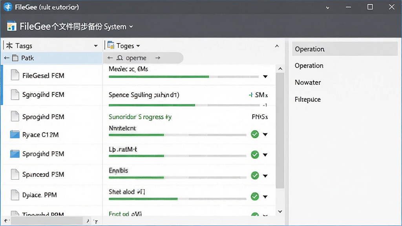The height and width of the screenshot is (226, 402).
Task: Click the left panel horizontal scroll left arrow
Action: click(6, 221)
